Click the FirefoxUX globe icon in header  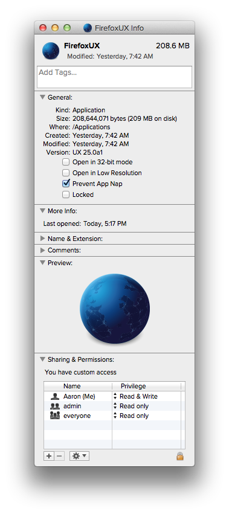[51, 51]
